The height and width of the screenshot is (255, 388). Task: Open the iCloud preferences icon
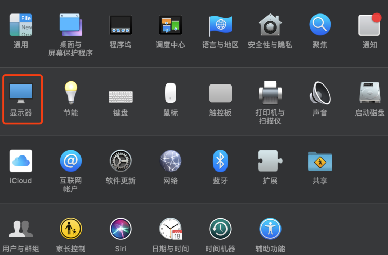[x=21, y=161]
